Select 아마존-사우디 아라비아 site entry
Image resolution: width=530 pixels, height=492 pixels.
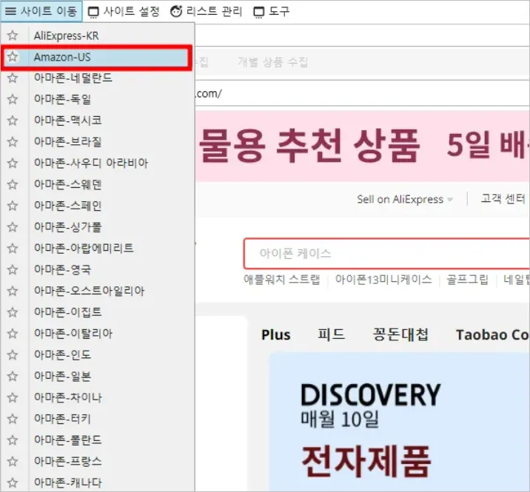coord(98,164)
